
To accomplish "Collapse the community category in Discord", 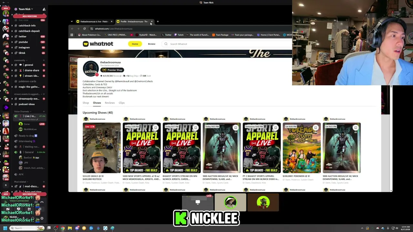I will [20, 60].
